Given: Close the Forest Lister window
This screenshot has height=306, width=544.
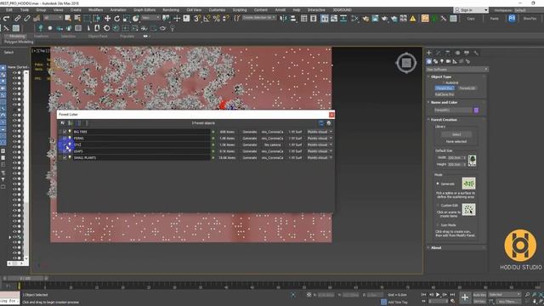Looking at the screenshot, I should click(x=331, y=115).
